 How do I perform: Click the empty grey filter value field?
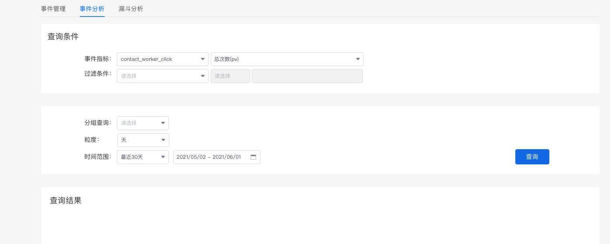point(307,76)
